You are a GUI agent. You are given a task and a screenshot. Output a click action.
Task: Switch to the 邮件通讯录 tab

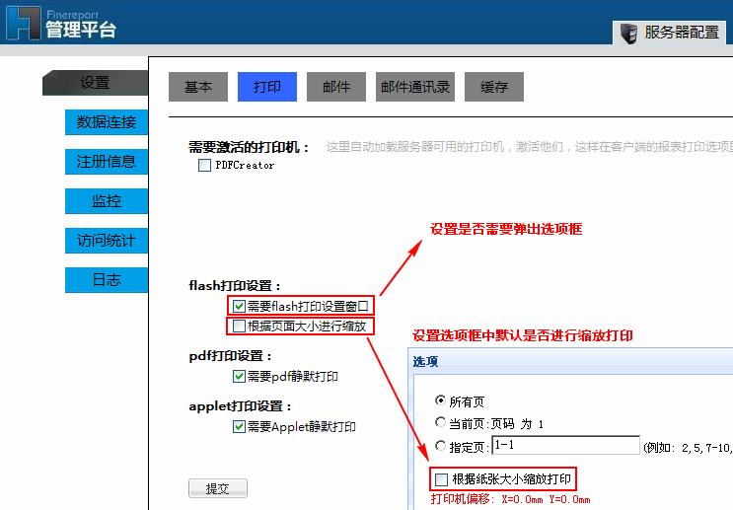[x=415, y=87]
